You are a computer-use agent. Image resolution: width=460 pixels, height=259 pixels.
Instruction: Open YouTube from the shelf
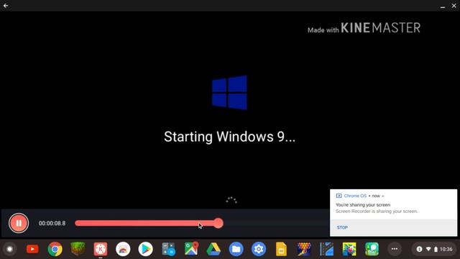(32, 249)
